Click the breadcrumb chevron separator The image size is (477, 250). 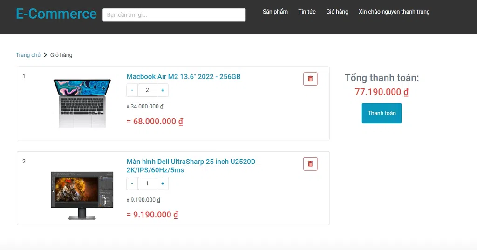45,55
